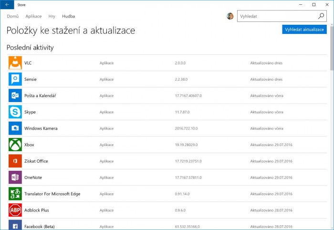Image resolution: width=334 pixels, height=230 pixels.
Task: Select the purple OneNote icon
Action: click(15, 178)
